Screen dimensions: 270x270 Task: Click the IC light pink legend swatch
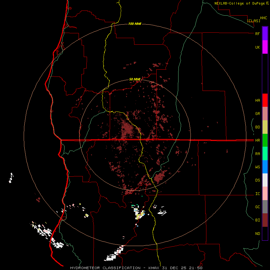pyautogui.click(x=265, y=193)
